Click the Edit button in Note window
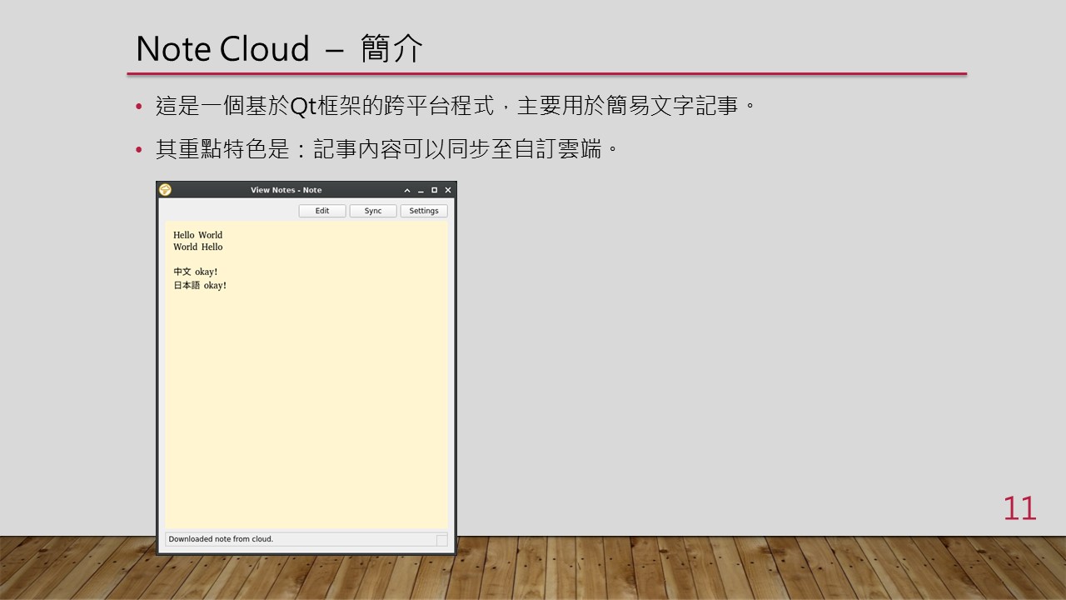Screen dimensions: 1066x600 click(x=322, y=211)
